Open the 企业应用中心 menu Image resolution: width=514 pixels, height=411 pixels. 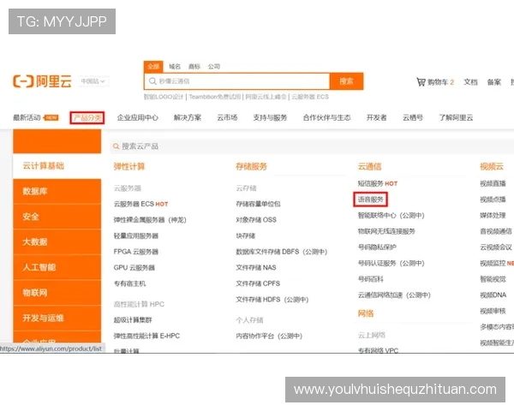pyautogui.click(x=138, y=117)
